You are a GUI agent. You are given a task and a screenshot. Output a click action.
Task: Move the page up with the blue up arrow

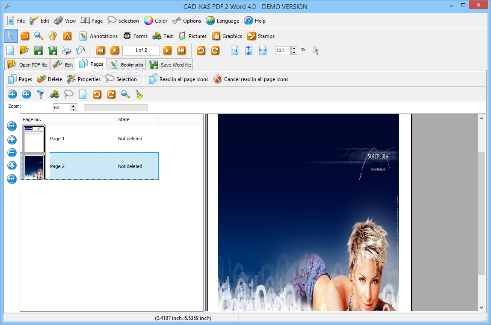[x=12, y=139]
